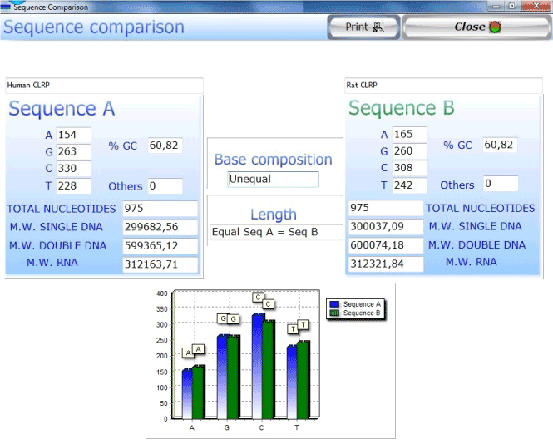
Task: Click blue bar for base T
Action: [x=293, y=382]
